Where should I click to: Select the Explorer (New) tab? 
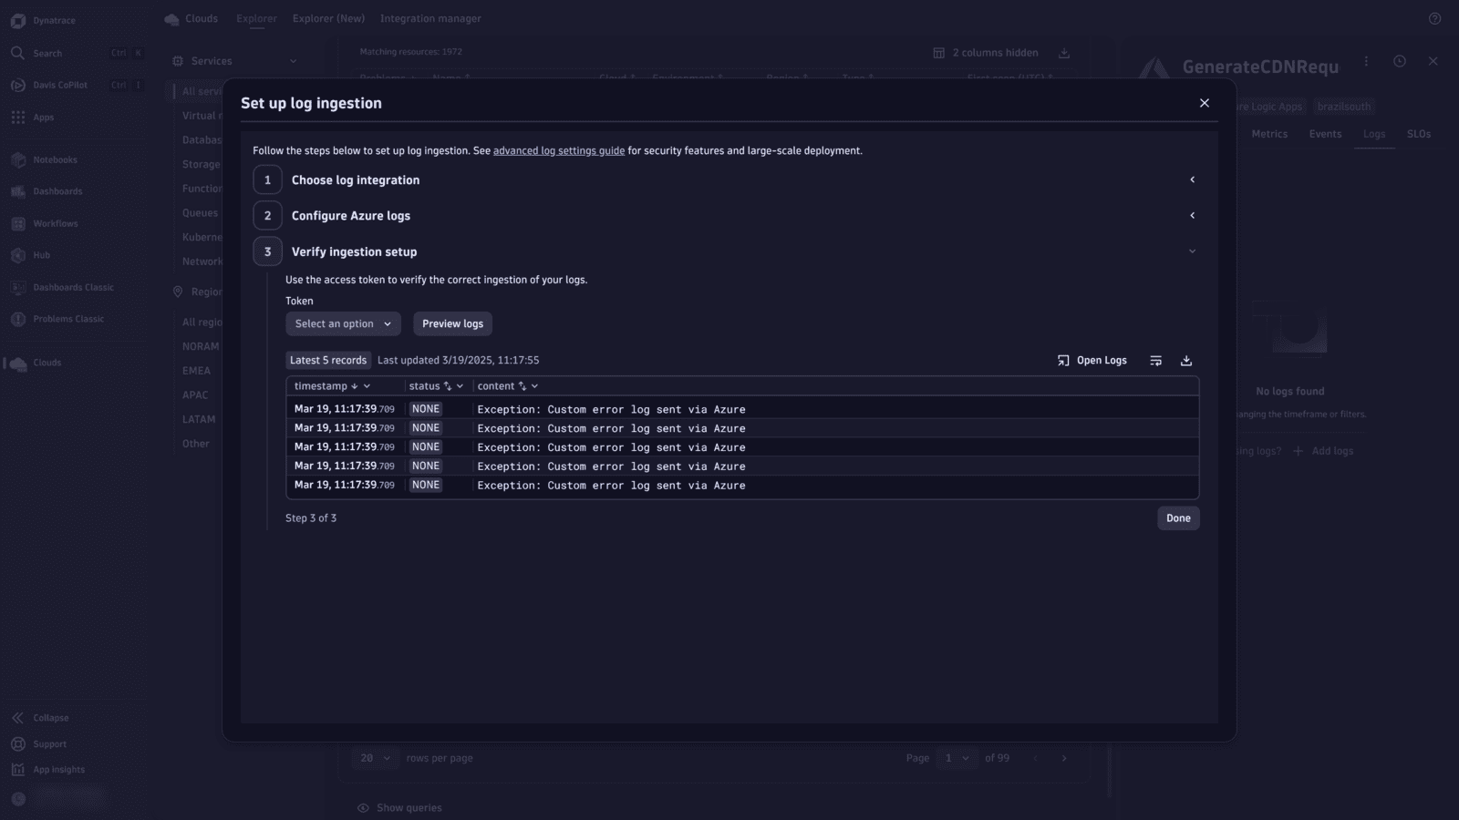[328, 18]
